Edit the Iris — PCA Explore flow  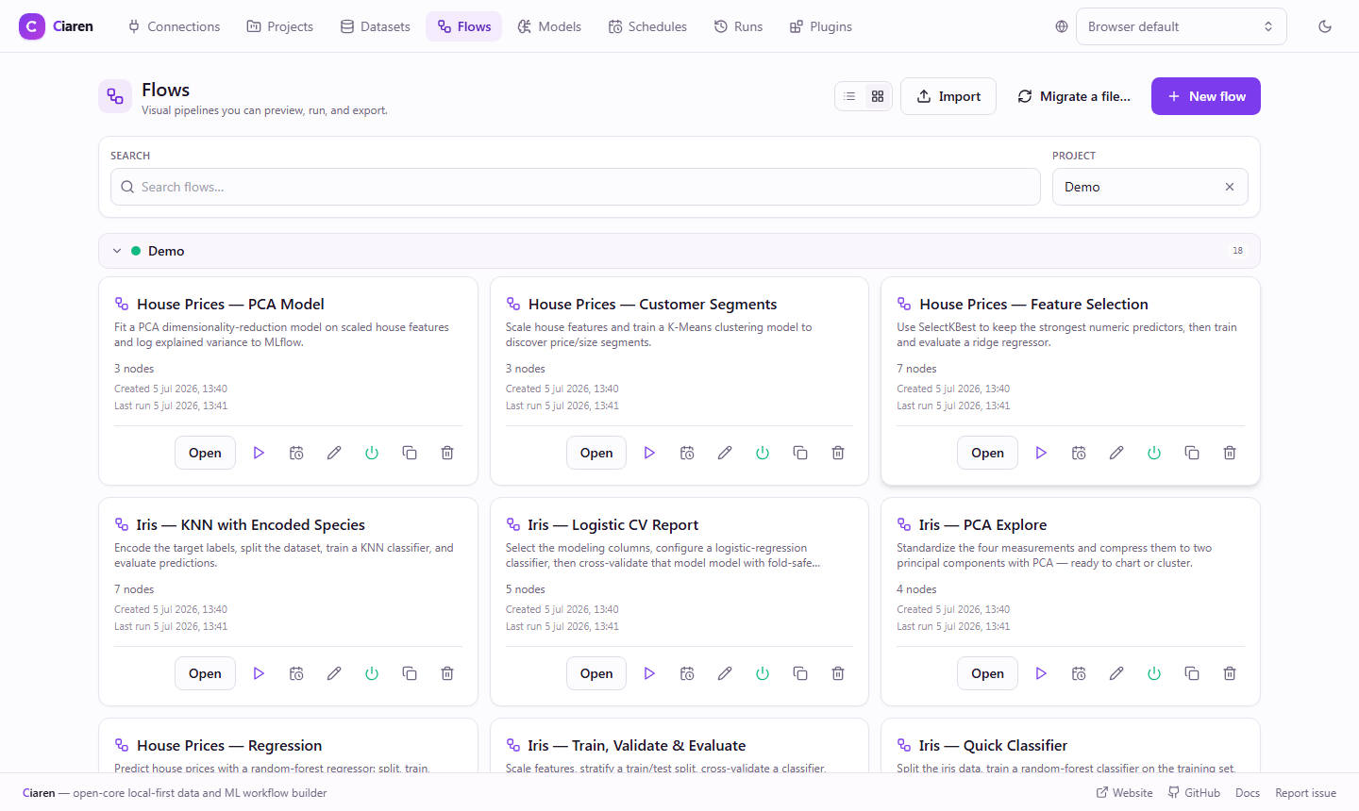tap(1116, 673)
